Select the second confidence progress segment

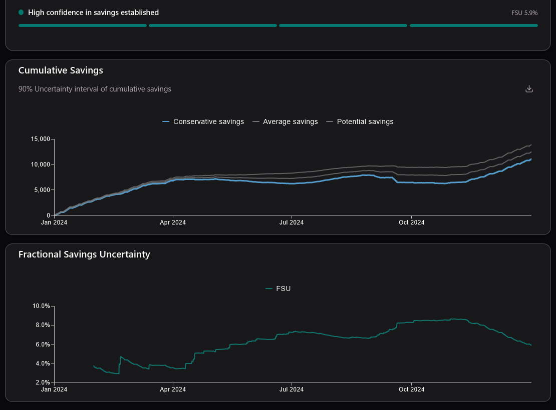coord(213,25)
